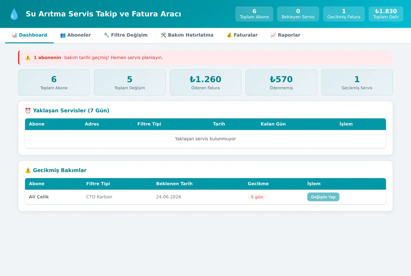Click the water drop logo icon
This screenshot has height=276, width=411.
point(14,14)
